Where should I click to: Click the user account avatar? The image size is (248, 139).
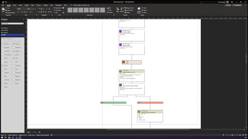[227, 2]
